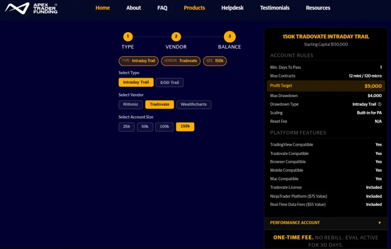This screenshot has width=391, height=249.
Task: Click the Select Vendor label
Action: click(x=131, y=95)
